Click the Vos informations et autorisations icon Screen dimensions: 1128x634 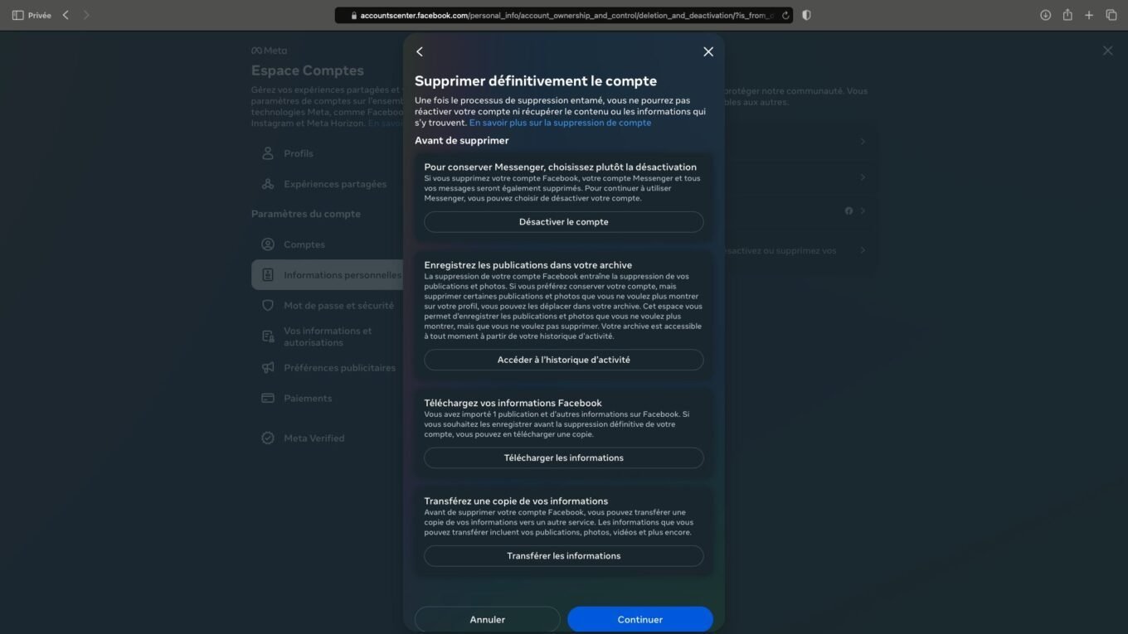tap(268, 336)
